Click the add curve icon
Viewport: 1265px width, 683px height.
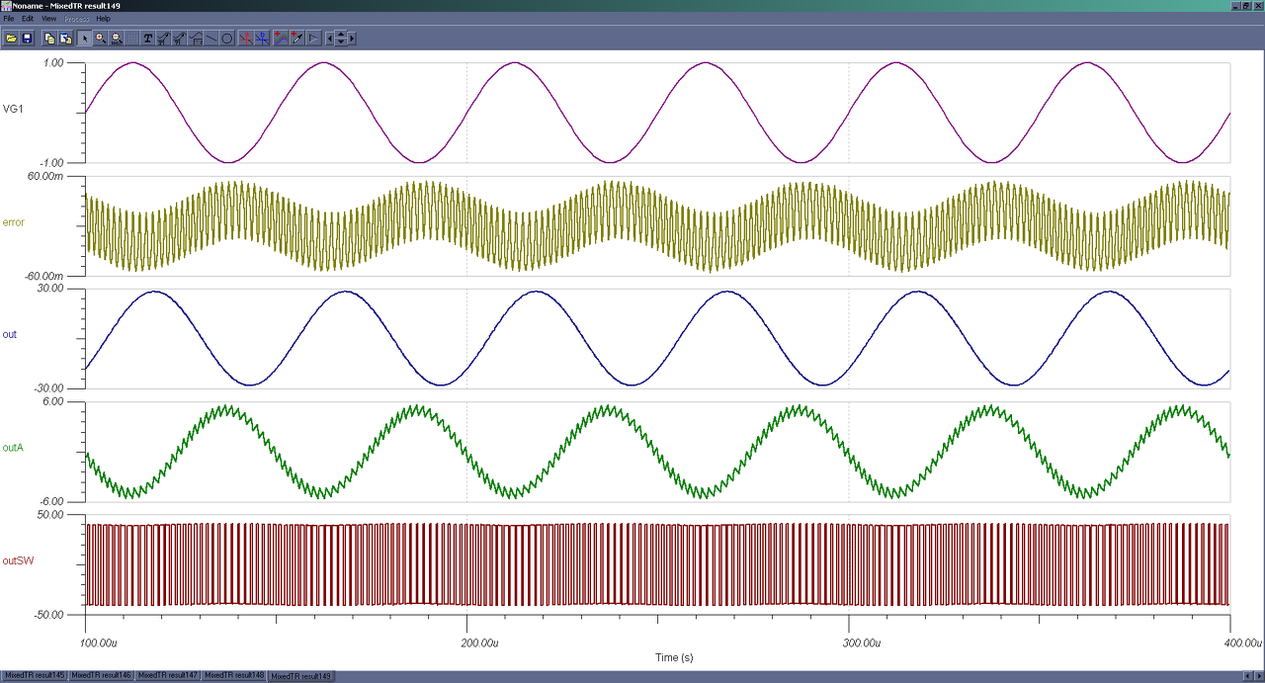coord(281,39)
